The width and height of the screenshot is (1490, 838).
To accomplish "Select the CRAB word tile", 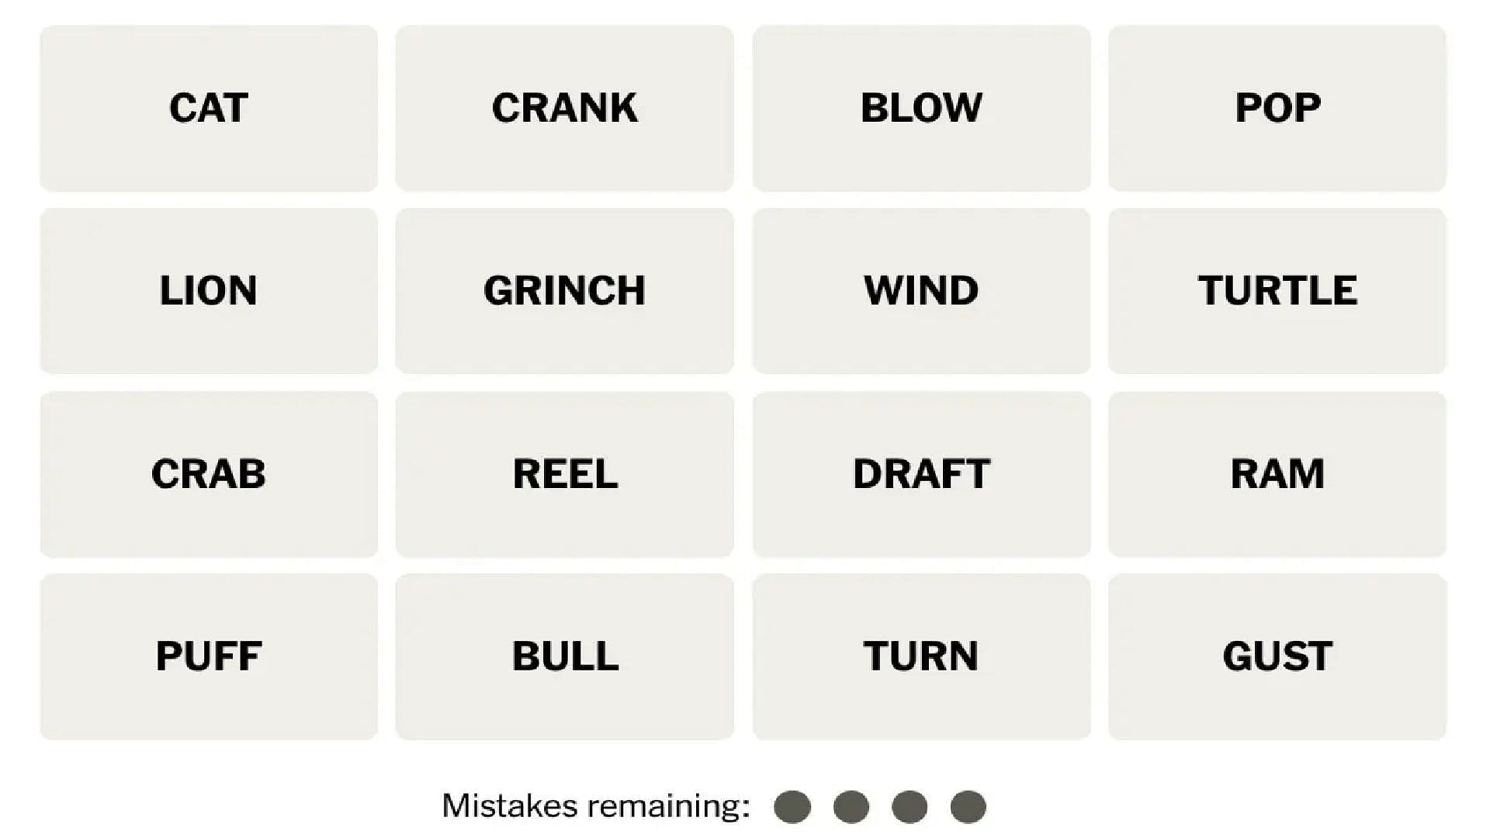I will pos(209,473).
